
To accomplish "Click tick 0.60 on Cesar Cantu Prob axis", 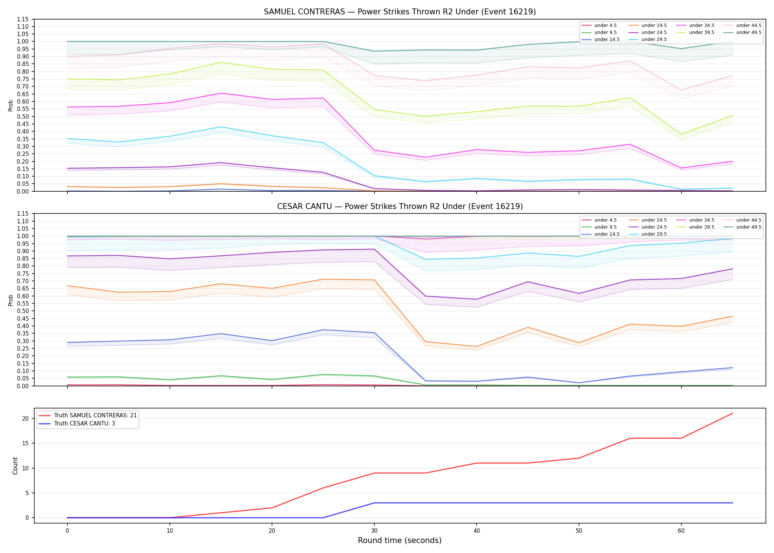I will click(23, 296).
